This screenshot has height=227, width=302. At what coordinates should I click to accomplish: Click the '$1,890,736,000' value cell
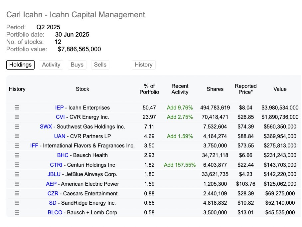click(x=280, y=117)
